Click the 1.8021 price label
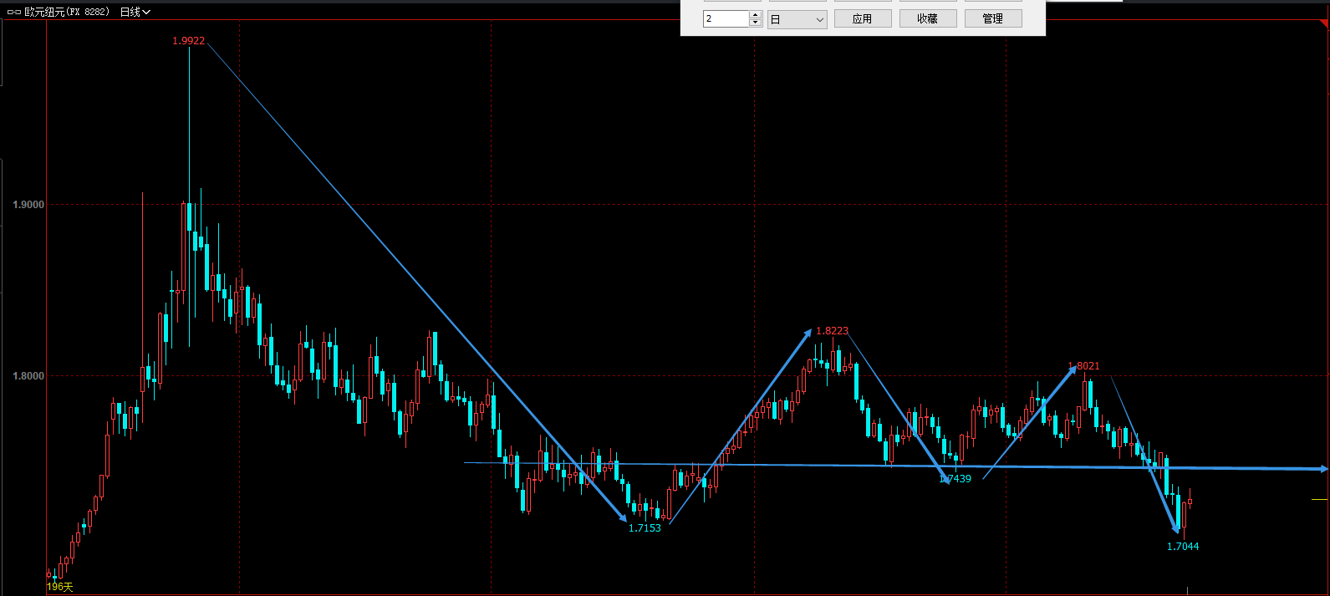The width and height of the screenshot is (1330, 596). 1084,366
